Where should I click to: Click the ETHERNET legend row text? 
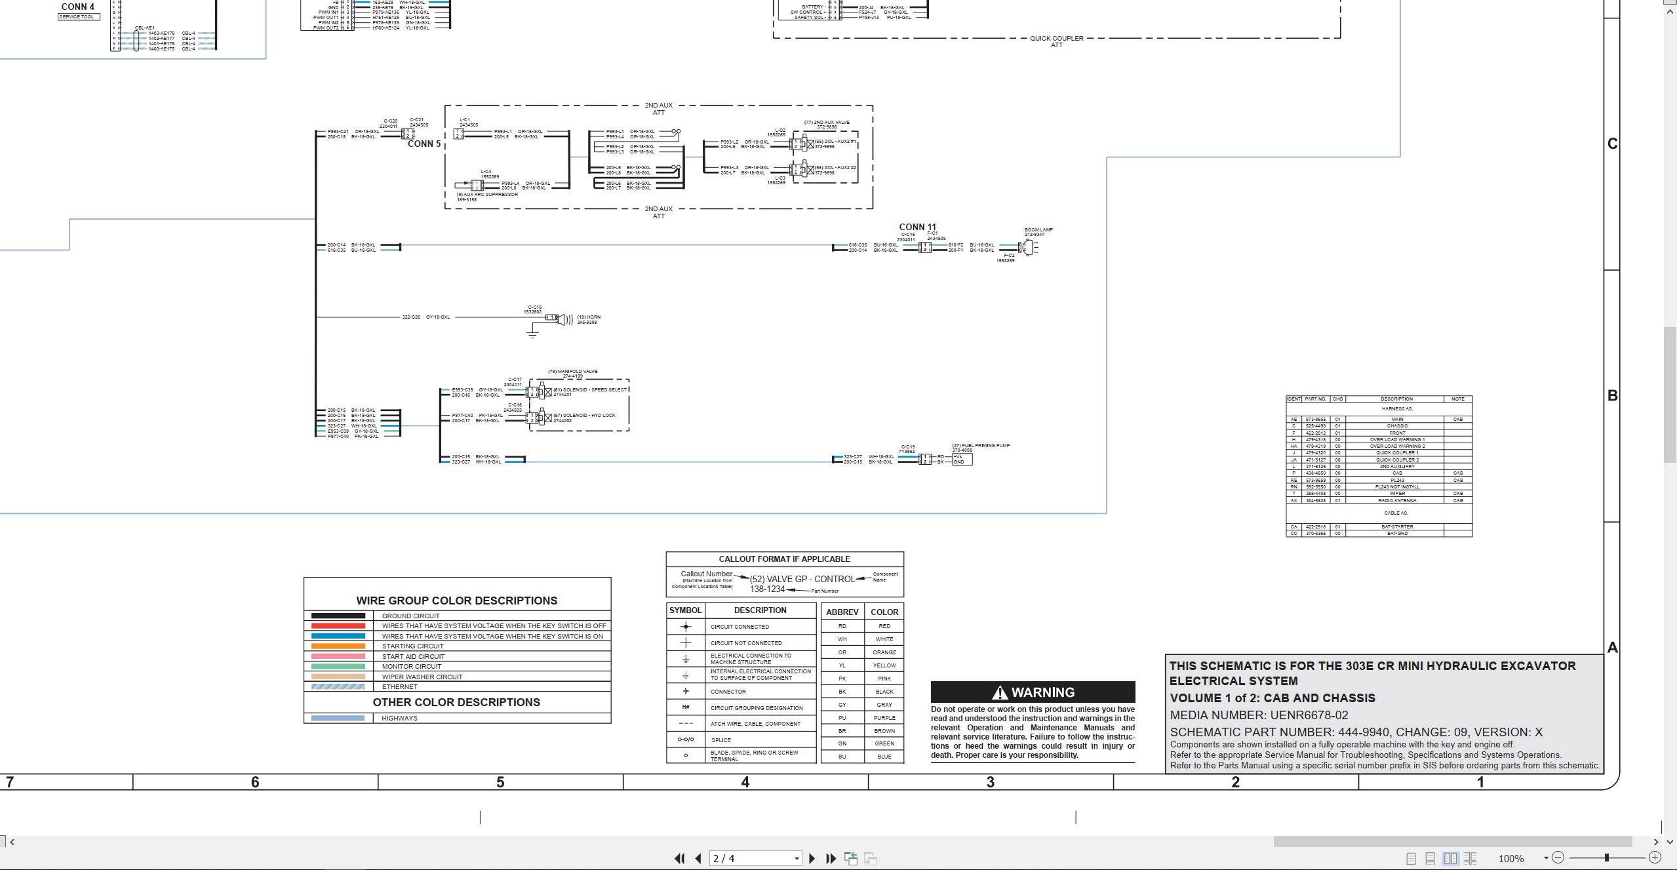400,686
